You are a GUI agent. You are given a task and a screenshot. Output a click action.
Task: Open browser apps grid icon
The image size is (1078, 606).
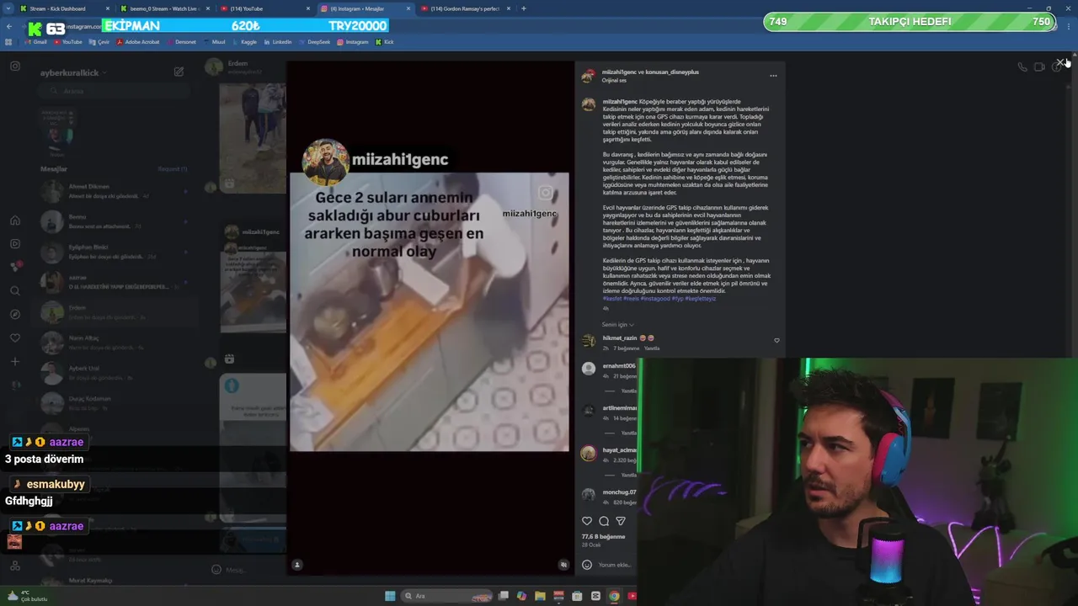[x=9, y=42]
